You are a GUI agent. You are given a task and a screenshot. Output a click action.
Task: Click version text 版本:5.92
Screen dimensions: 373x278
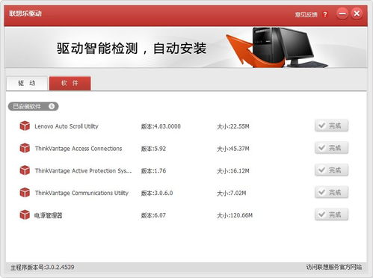pos(153,149)
